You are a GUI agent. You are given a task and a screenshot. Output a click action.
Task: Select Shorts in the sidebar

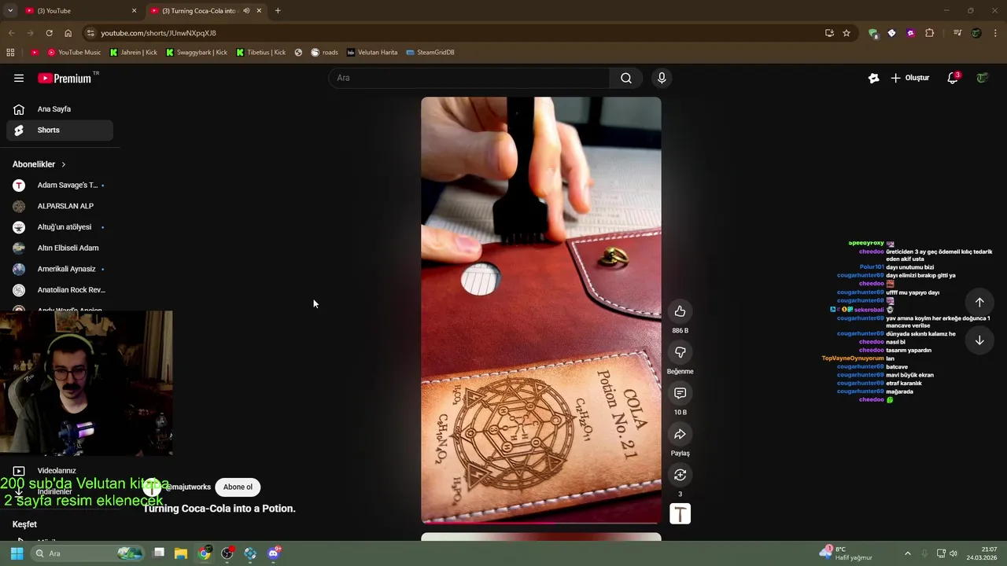(x=60, y=130)
